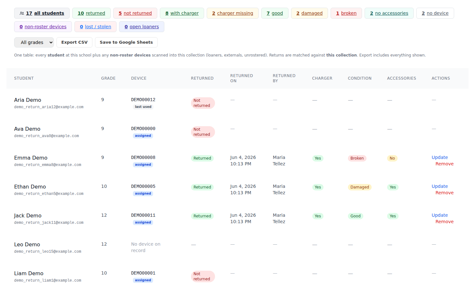This screenshot has height=289, width=475.
Task: Select student name Aria Demo
Action: click(28, 100)
